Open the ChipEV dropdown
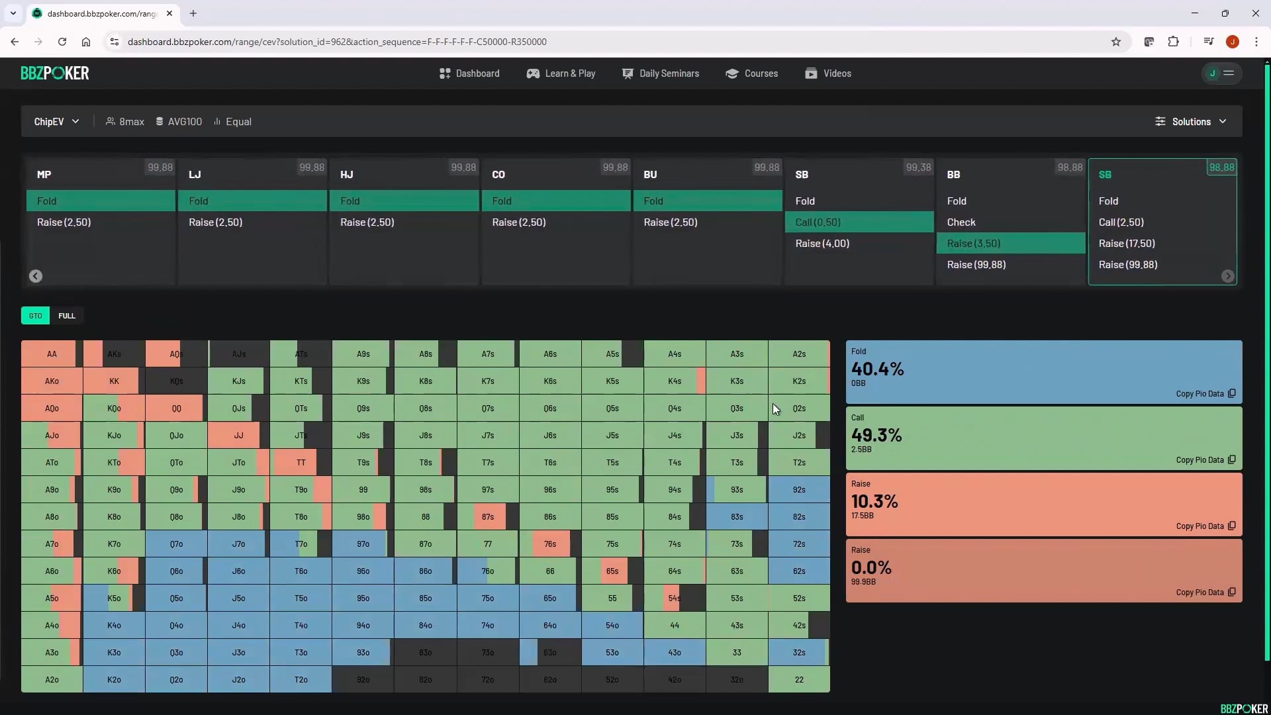 (56, 122)
